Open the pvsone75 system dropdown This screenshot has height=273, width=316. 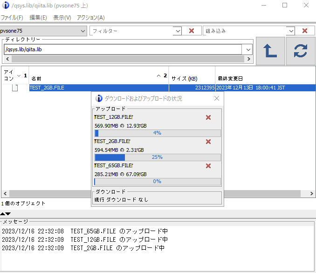(x=82, y=31)
